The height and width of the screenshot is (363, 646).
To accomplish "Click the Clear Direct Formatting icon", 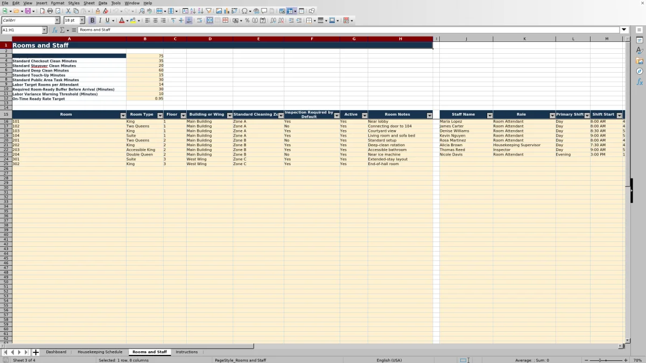I will [106, 11].
